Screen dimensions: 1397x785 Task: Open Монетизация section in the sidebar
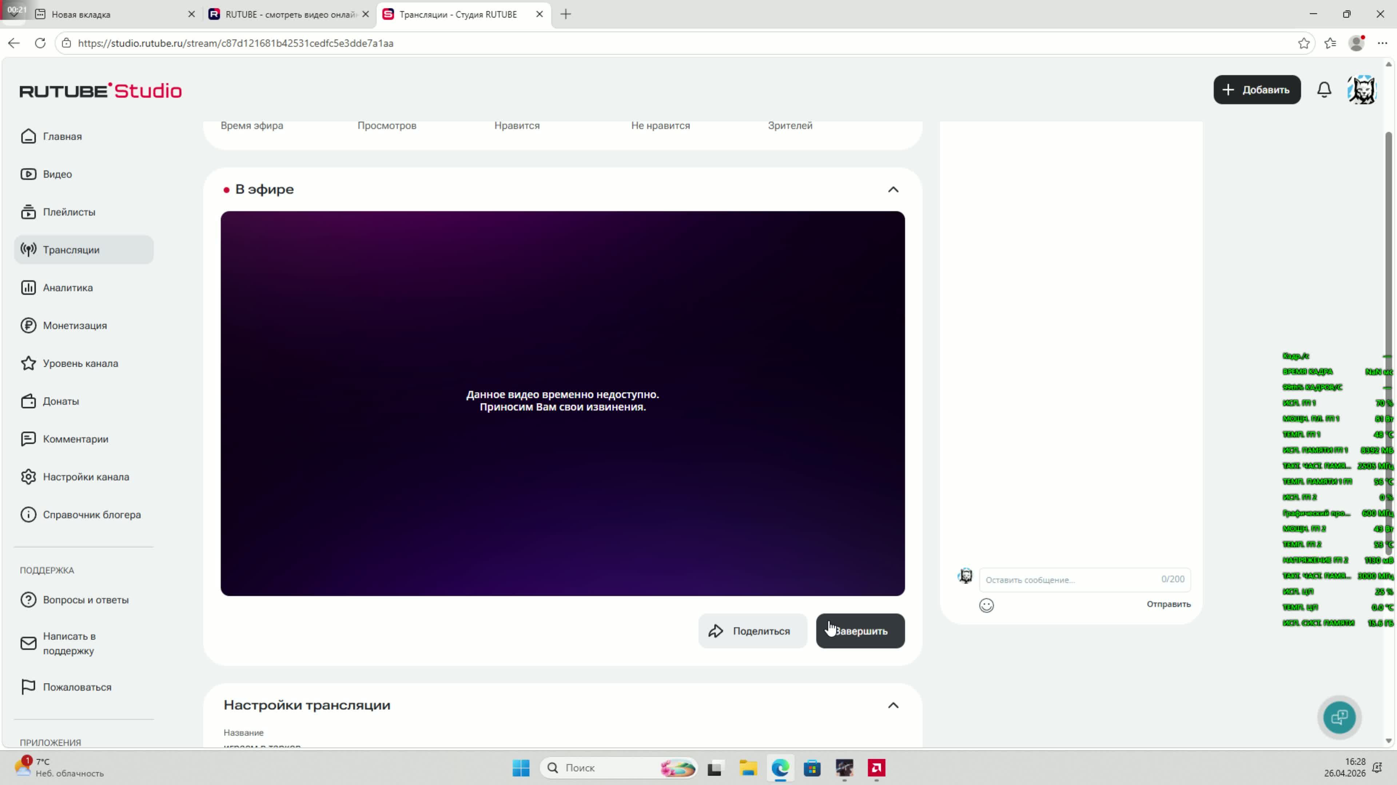tap(75, 326)
